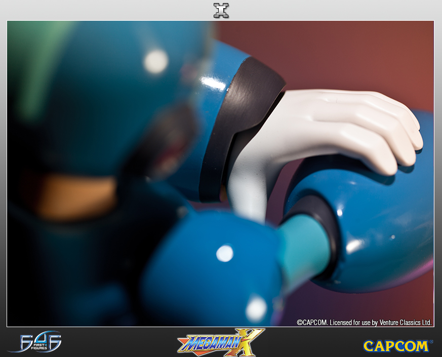Click the white light reflection on the helmet

pyautogui.click(x=156, y=61)
